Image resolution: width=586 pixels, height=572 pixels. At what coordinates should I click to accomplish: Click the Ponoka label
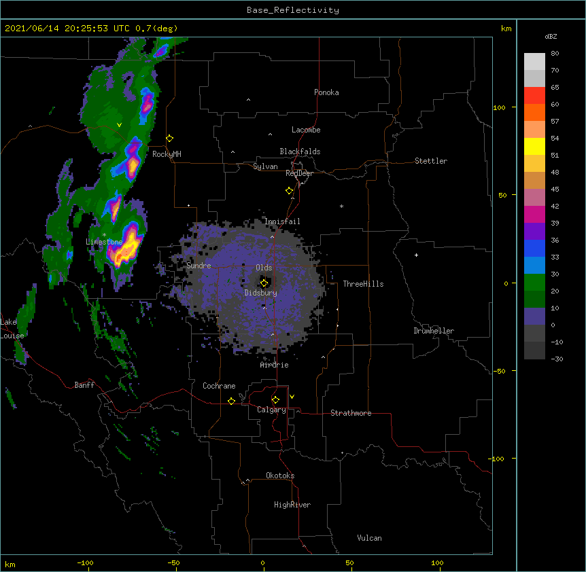click(326, 92)
